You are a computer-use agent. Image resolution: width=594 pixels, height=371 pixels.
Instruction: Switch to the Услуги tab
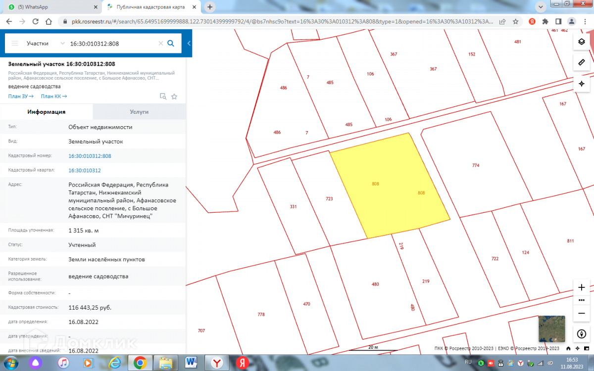[139, 112]
